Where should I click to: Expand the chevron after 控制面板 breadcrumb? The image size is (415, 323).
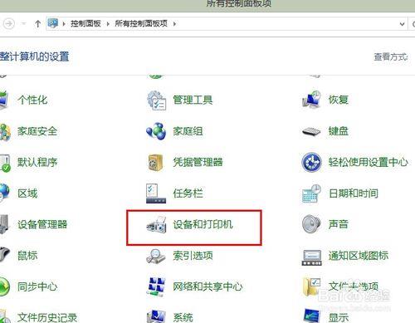[x=108, y=24]
